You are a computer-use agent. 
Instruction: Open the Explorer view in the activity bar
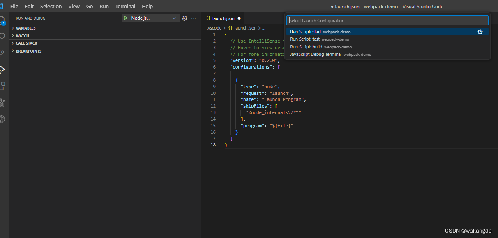point(2,20)
